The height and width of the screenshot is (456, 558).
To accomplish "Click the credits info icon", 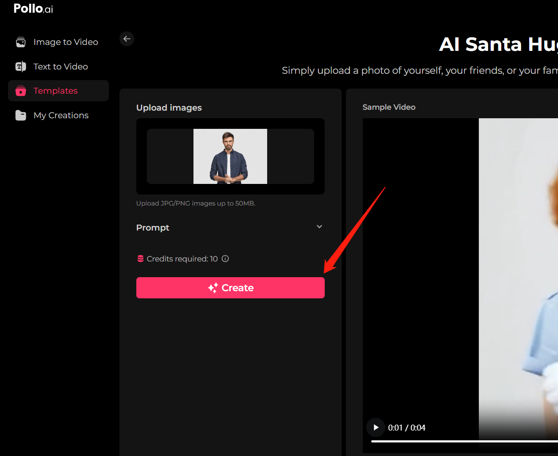I will [x=225, y=259].
